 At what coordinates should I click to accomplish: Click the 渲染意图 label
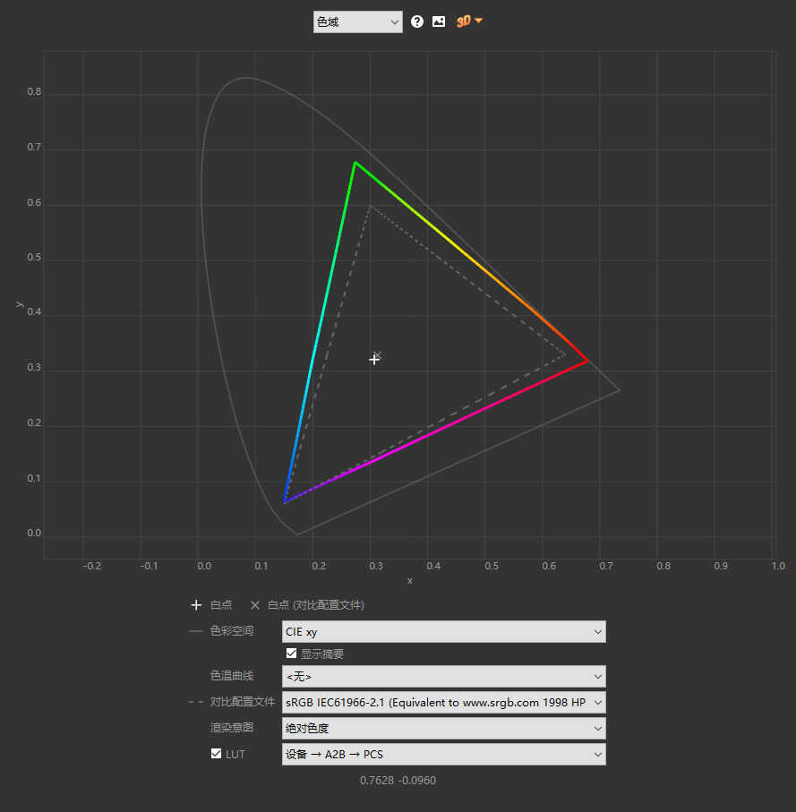232,728
